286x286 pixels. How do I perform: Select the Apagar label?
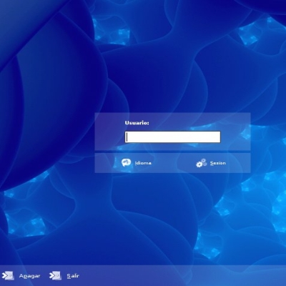[29, 276]
